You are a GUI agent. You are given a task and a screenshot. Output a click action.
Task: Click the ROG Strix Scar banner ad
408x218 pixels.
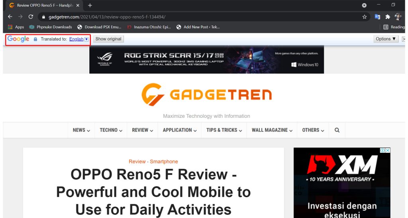[206, 60]
